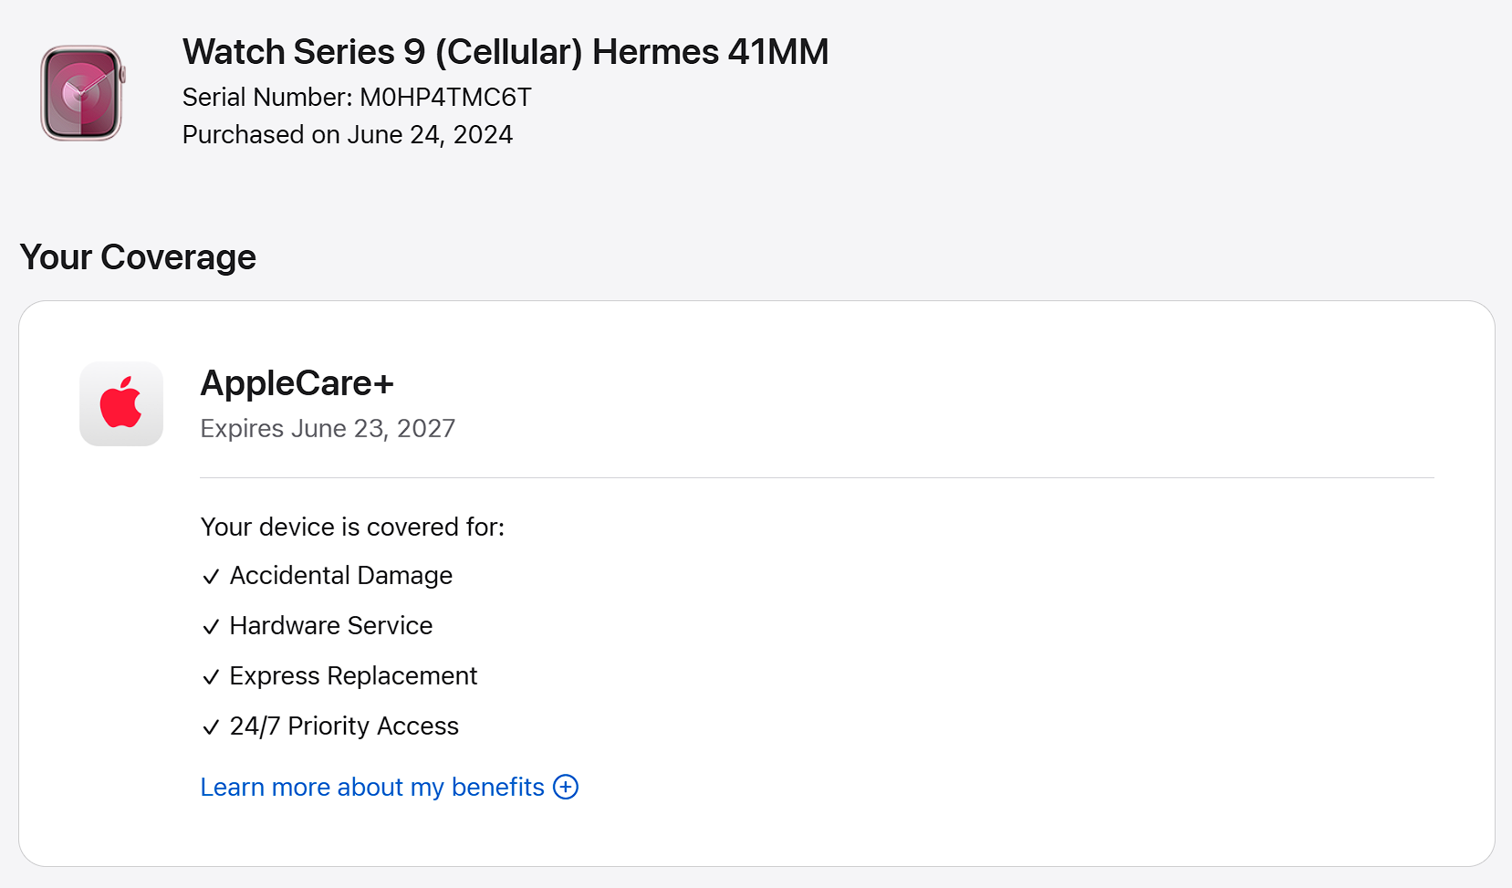The height and width of the screenshot is (888, 1512).
Task: Click the Your device is covered for label
Action: click(352, 527)
